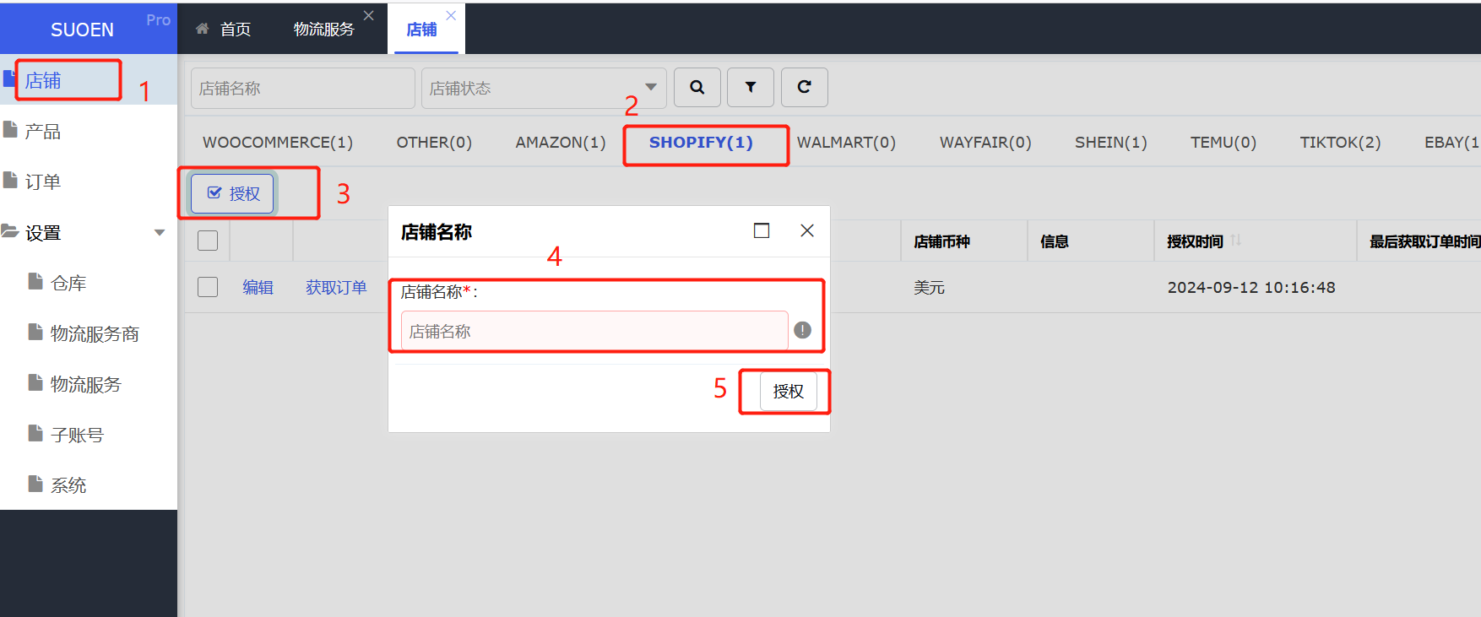Click the 授权 button in dialog
The image size is (1481, 617).
click(788, 392)
